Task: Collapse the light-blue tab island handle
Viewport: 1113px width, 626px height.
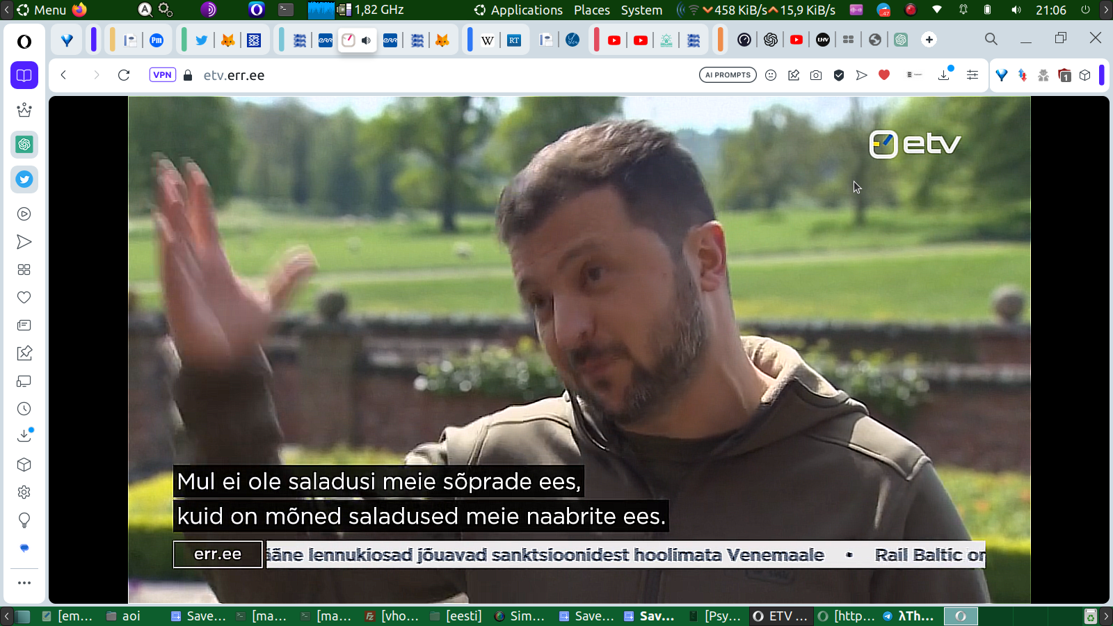Action: coord(281,40)
